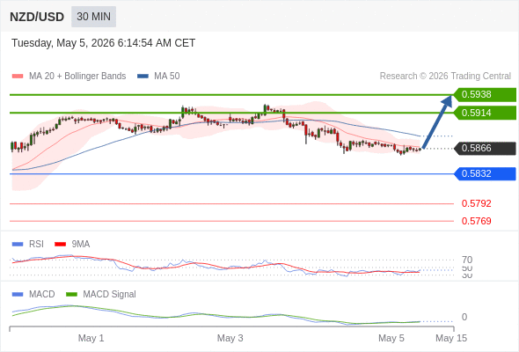The height and width of the screenshot is (352, 519).
Task: Click the MACD Signal green legend marker
Action: (71, 295)
